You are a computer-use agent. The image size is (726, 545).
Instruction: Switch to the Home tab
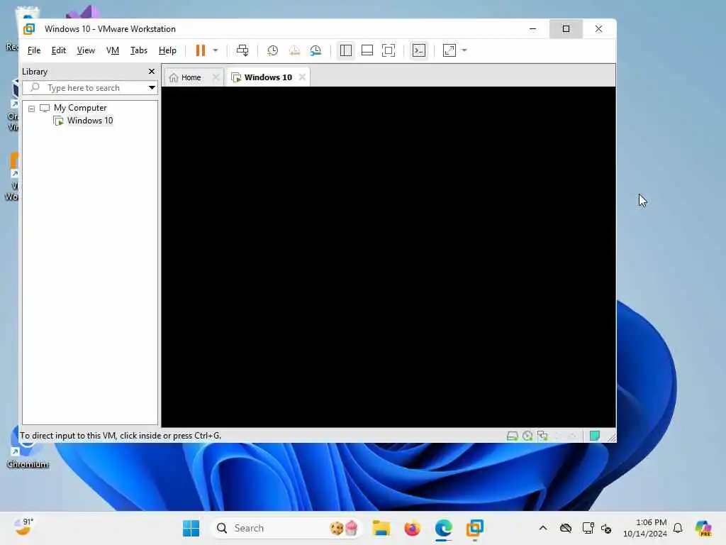point(191,77)
